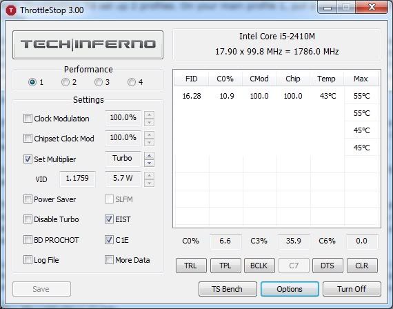Viewport: 393px width, 309px height.
Task: Open the BCLK button
Action: pyautogui.click(x=259, y=266)
